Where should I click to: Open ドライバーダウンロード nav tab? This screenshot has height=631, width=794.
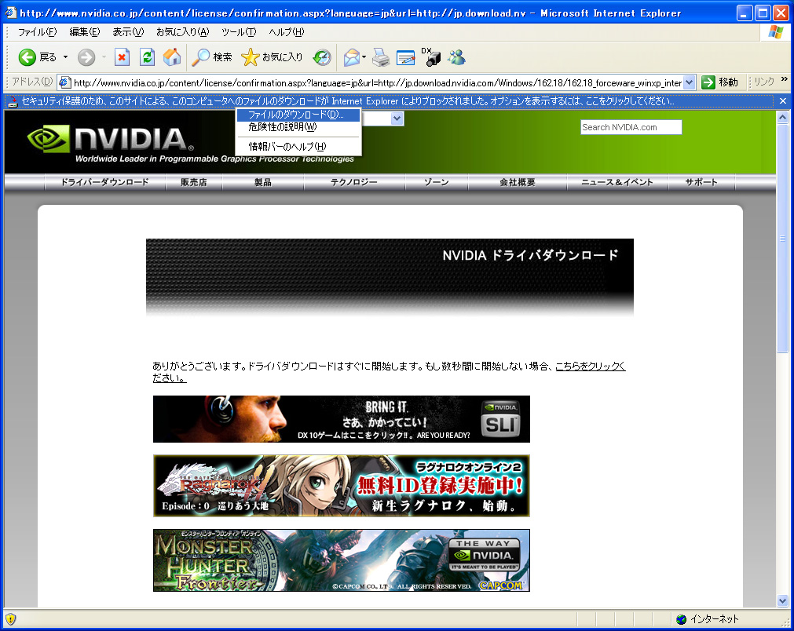[104, 182]
